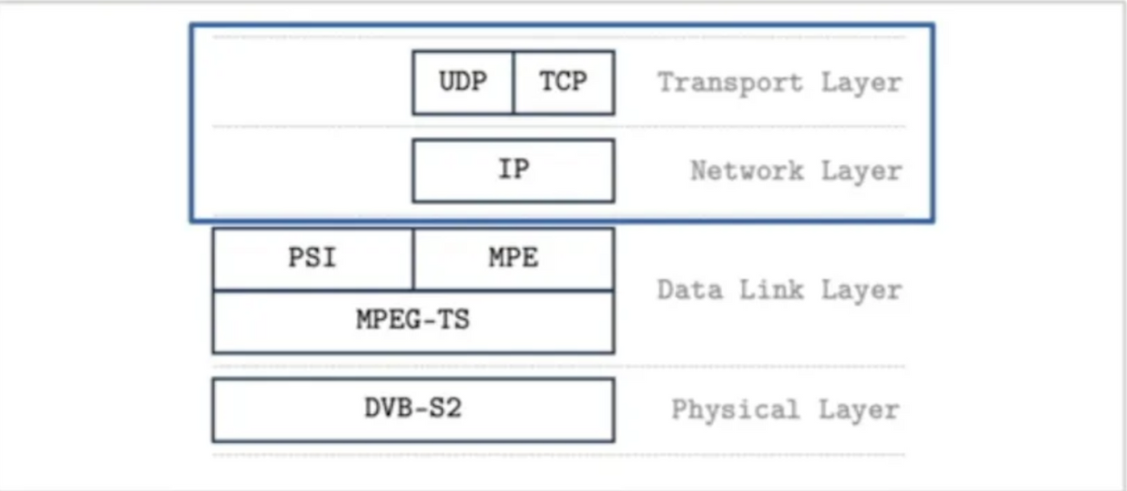Click the divider between PSI and MPE
Screen dimensions: 1127x491
click(x=414, y=258)
